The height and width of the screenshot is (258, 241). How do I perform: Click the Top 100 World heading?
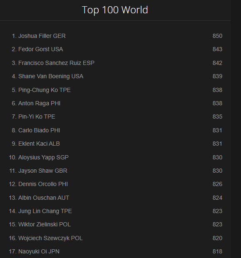click(x=115, y=10)
